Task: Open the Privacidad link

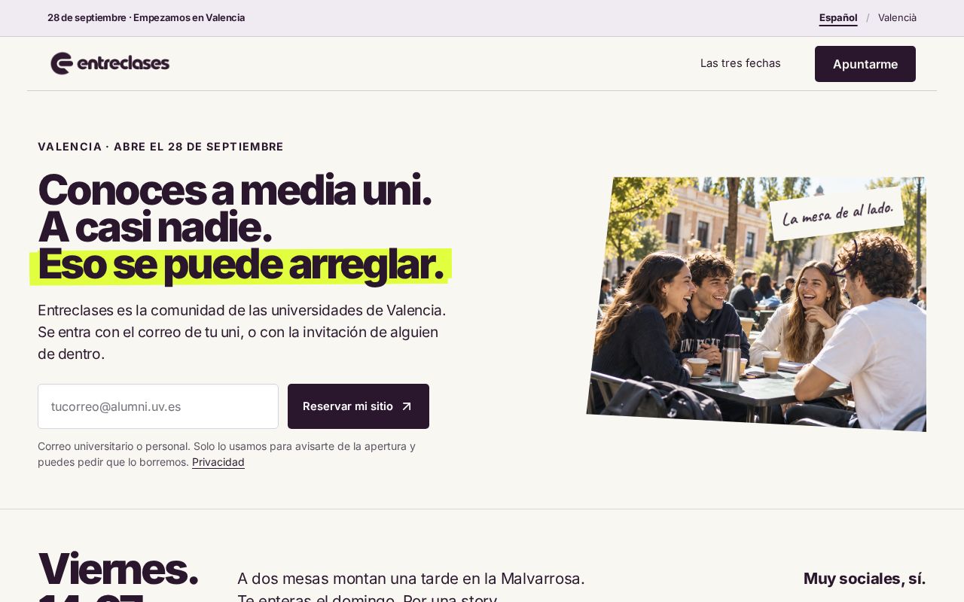Action: pos(218,462)
